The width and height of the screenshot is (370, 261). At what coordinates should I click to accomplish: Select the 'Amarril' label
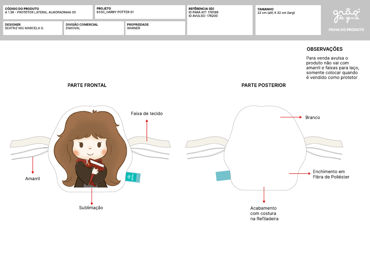[33, 178]
